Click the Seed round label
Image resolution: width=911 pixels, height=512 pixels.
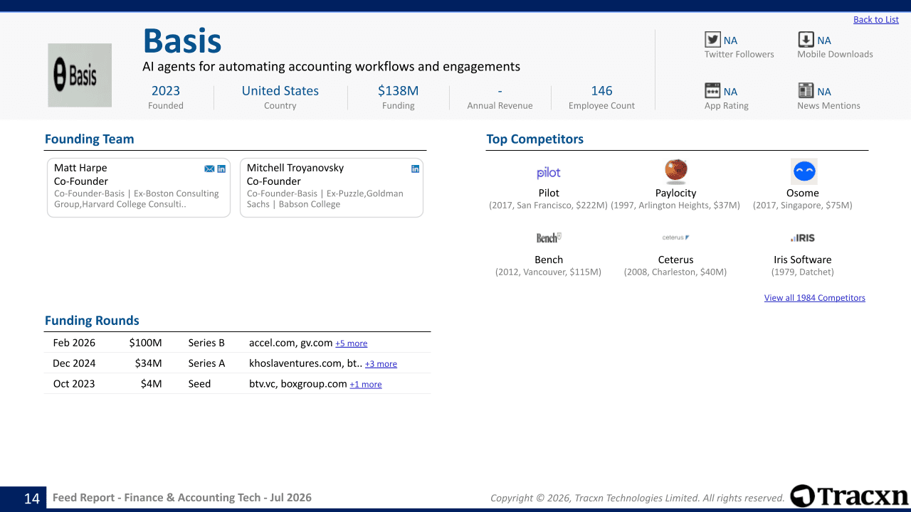(200, 384)
